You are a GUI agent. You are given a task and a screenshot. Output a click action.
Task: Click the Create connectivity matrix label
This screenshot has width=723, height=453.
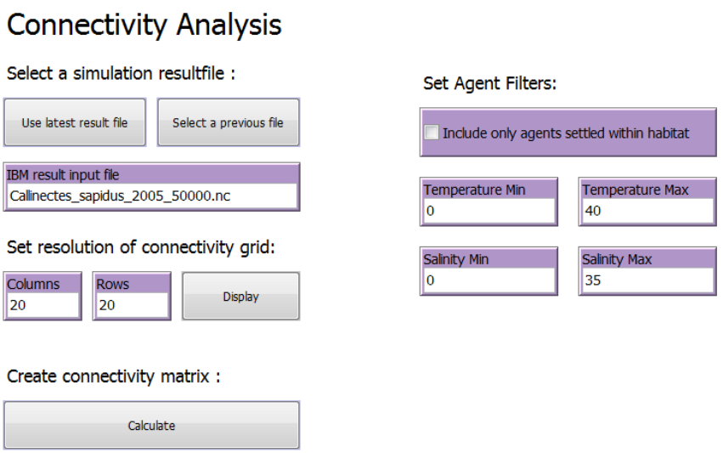(114, 377)
